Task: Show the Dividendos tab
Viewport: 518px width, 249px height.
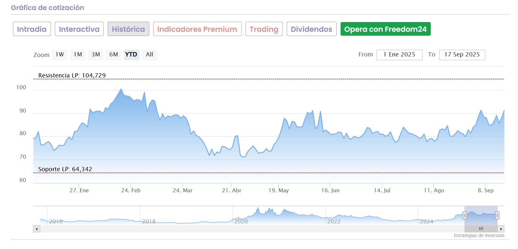Action: [311, 29]
